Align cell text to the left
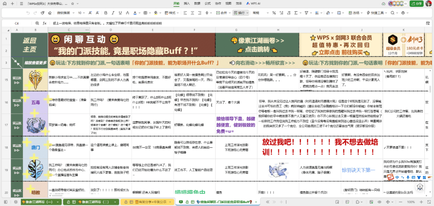 click(x=185, y=13)
